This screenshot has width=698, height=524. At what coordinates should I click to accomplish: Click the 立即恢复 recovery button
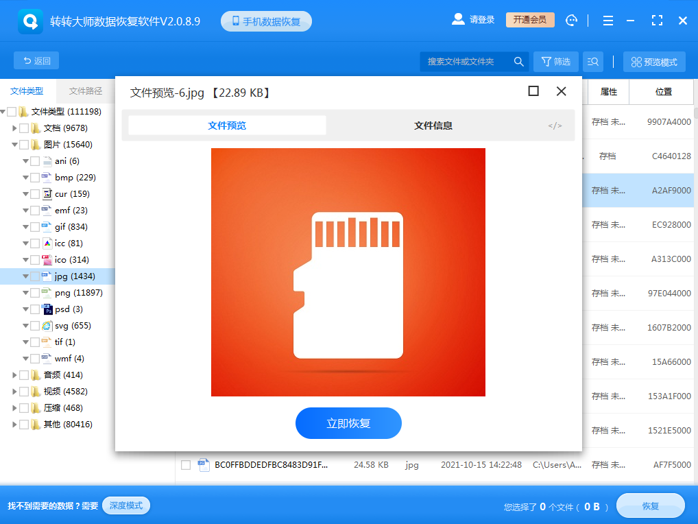pos(348,423)
